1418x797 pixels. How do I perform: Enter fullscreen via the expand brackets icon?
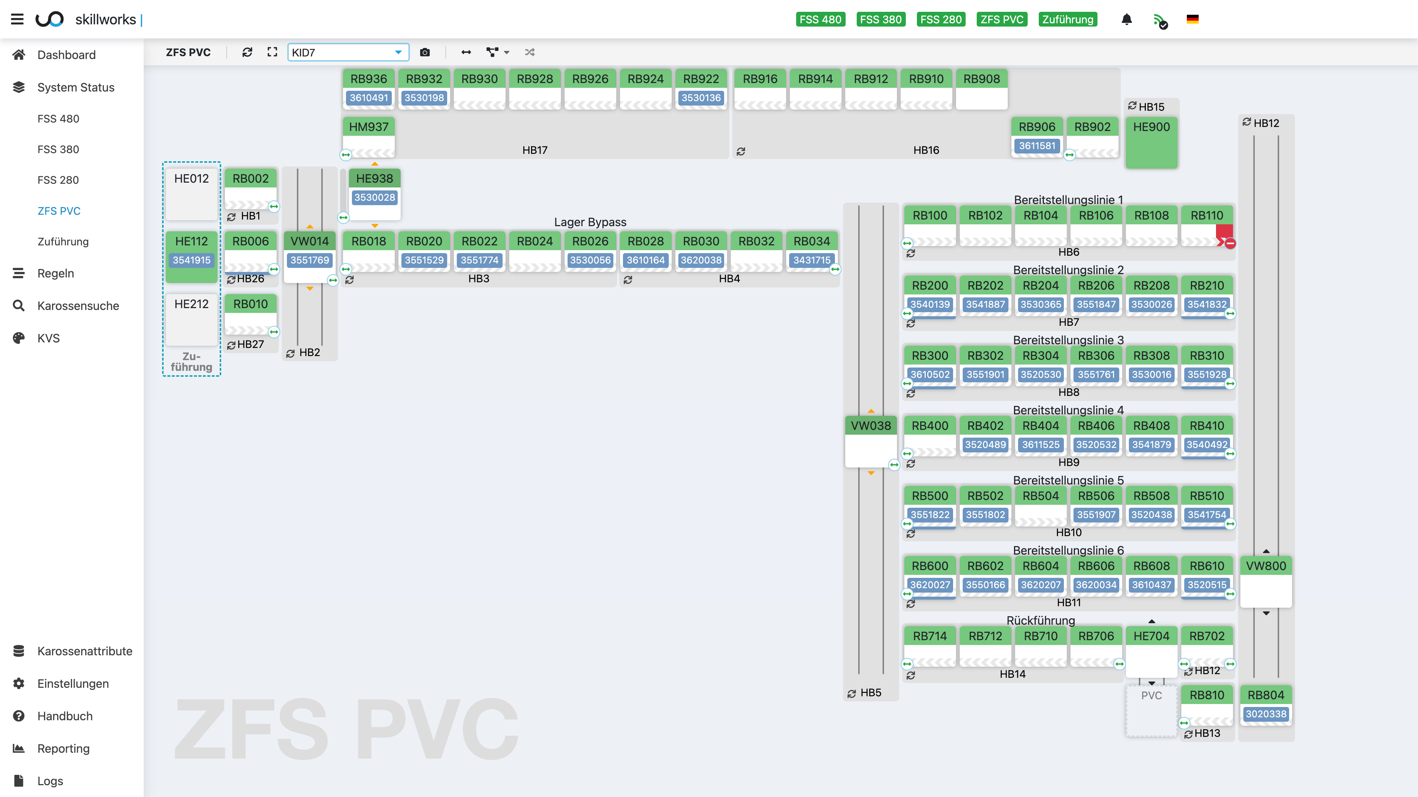[272, 52]
